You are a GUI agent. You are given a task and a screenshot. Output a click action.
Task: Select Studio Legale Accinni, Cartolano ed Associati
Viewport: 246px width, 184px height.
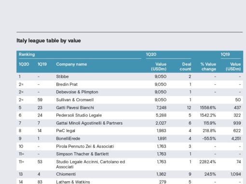91,164
